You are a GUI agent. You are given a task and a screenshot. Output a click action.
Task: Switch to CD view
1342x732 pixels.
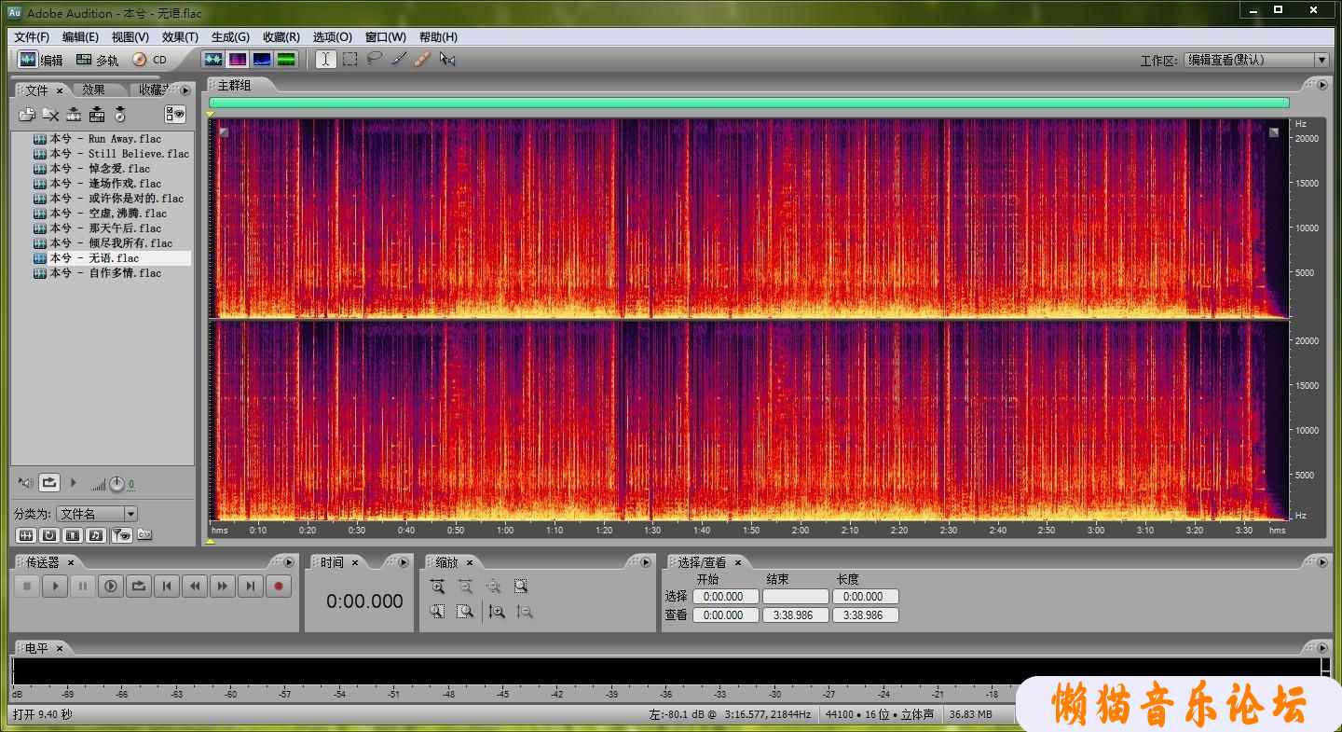pyautogui.click(x=149, y=60)
